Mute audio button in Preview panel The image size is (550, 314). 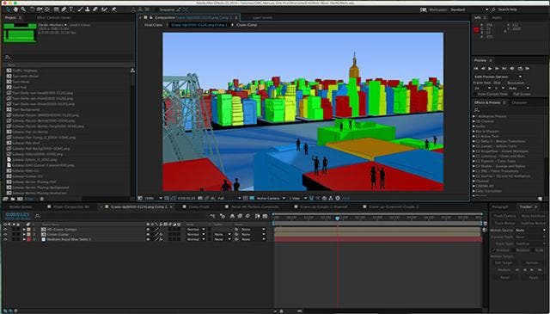pos(512,69)
